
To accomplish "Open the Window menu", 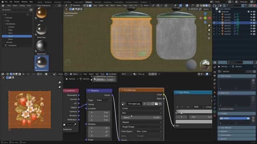I will tap(24, 2).
